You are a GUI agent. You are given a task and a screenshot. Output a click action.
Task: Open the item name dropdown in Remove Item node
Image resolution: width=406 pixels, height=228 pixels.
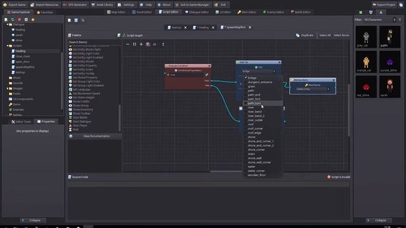click(313, 89)
